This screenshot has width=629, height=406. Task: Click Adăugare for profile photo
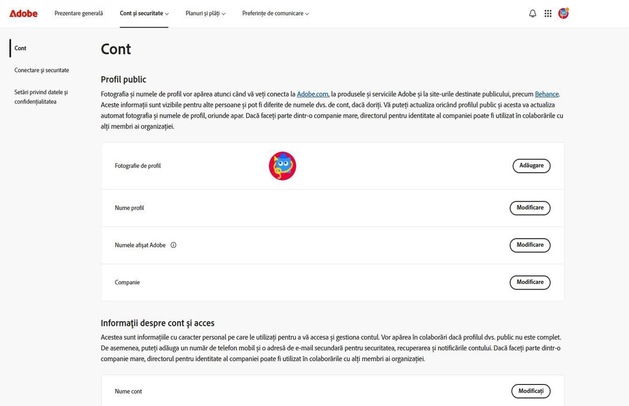531,166
